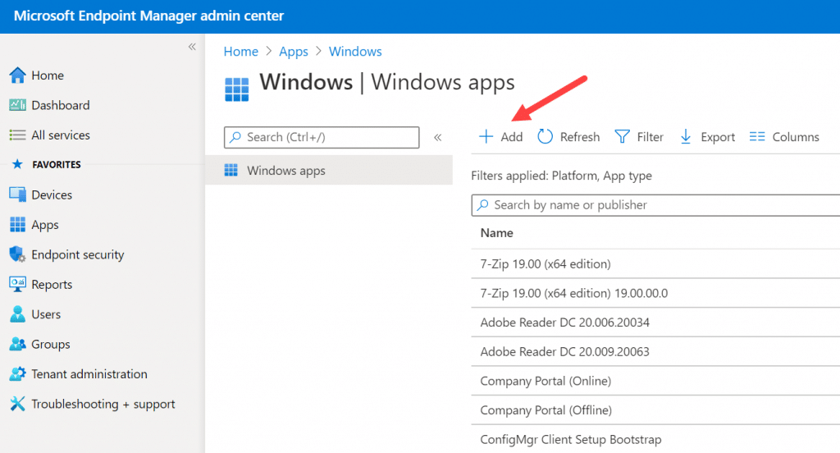Screen dimensions: 840x453
Task: Click the Add button label
Action: (512, 137)
